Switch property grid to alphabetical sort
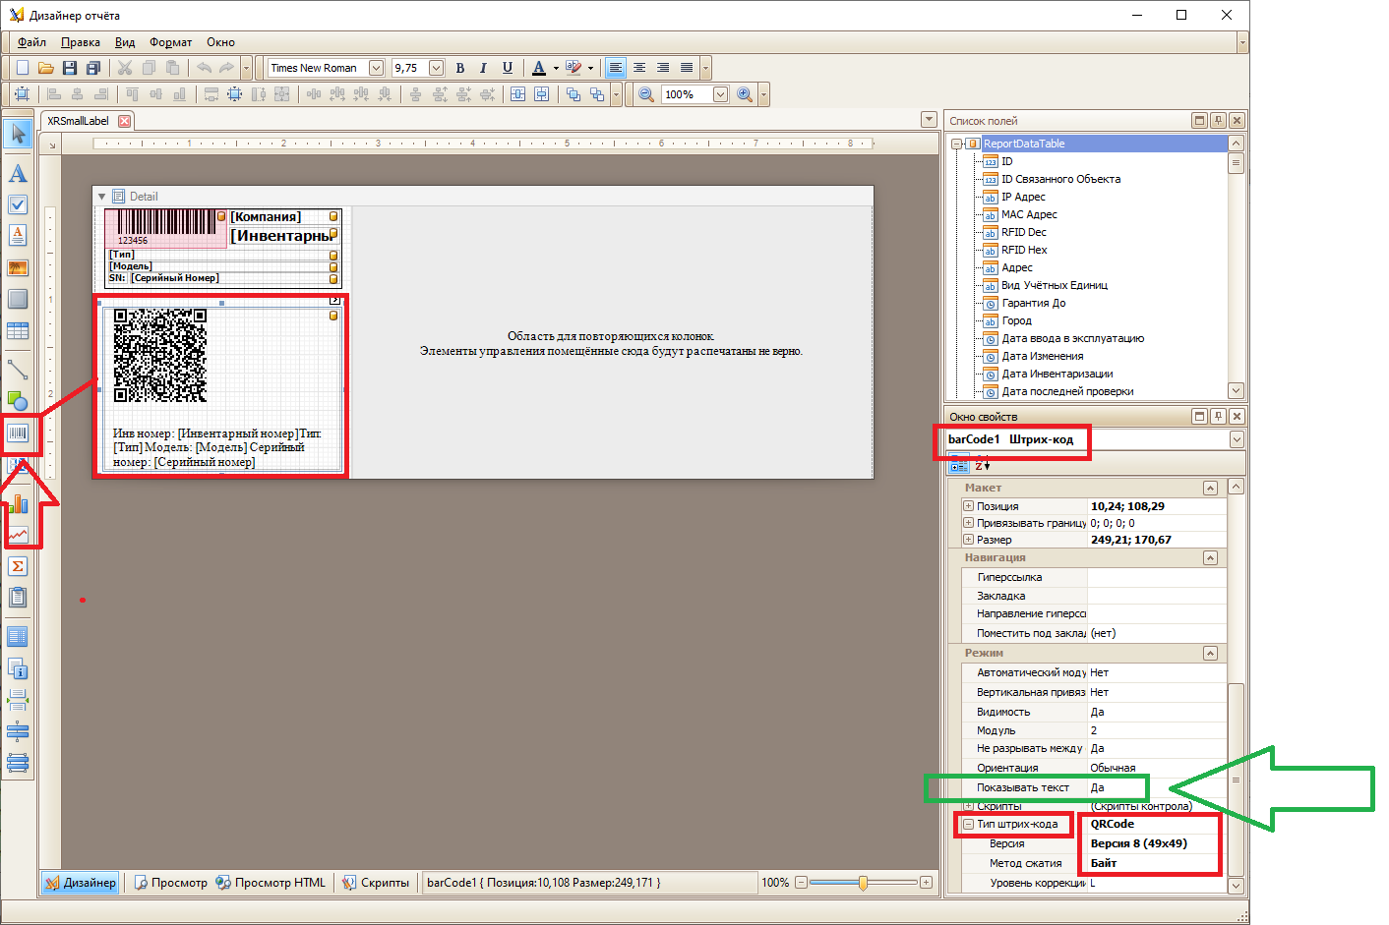The image size is (1389, 925). (x=982, y=465)
